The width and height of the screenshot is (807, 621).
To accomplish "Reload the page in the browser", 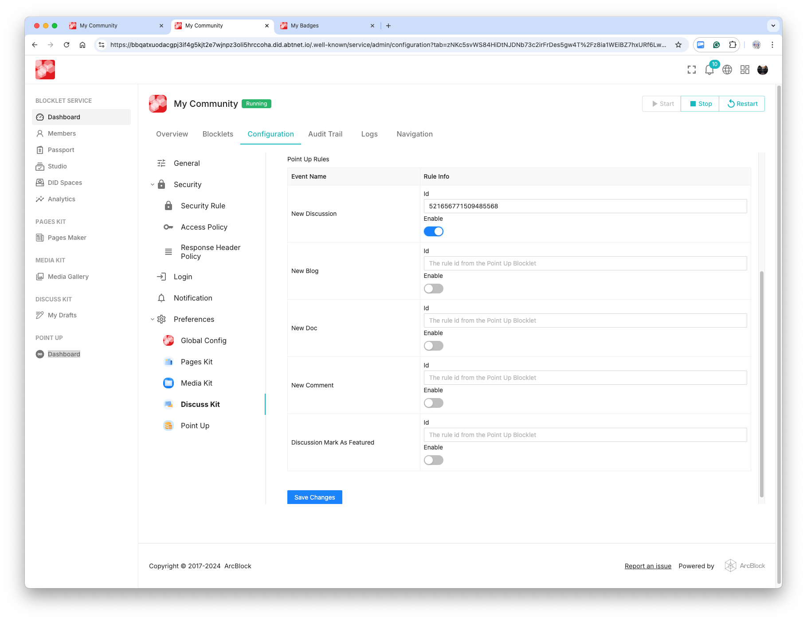I will click(x=67, y=45).
